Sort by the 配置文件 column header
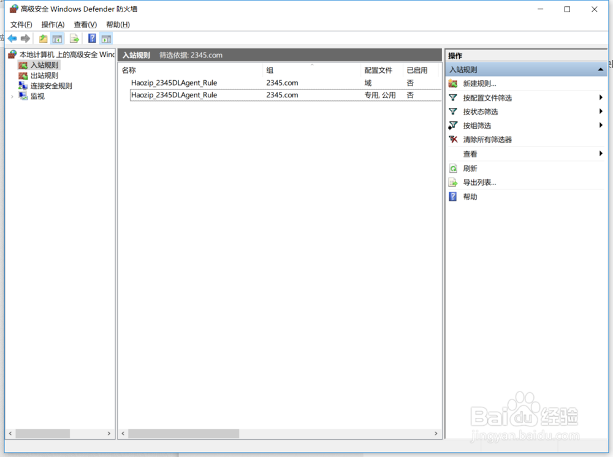Viewport: 613px width, 457px height. [381, 70]
